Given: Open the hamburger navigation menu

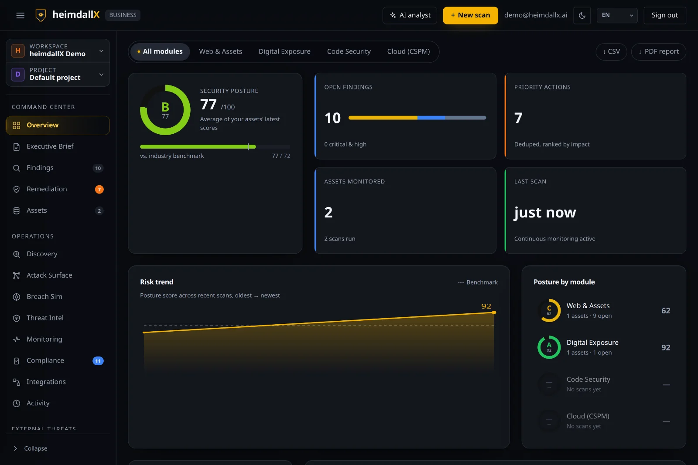Looking at the screenshot, I should pyautogui.click(x=20, y=15).
